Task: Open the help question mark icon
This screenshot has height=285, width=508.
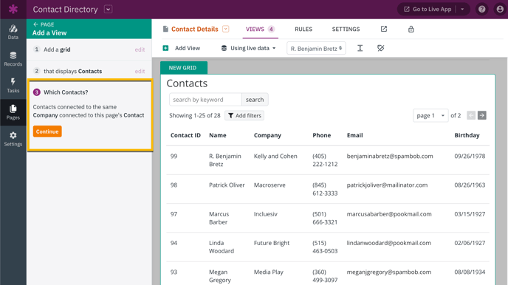Action: click(481, 9)
